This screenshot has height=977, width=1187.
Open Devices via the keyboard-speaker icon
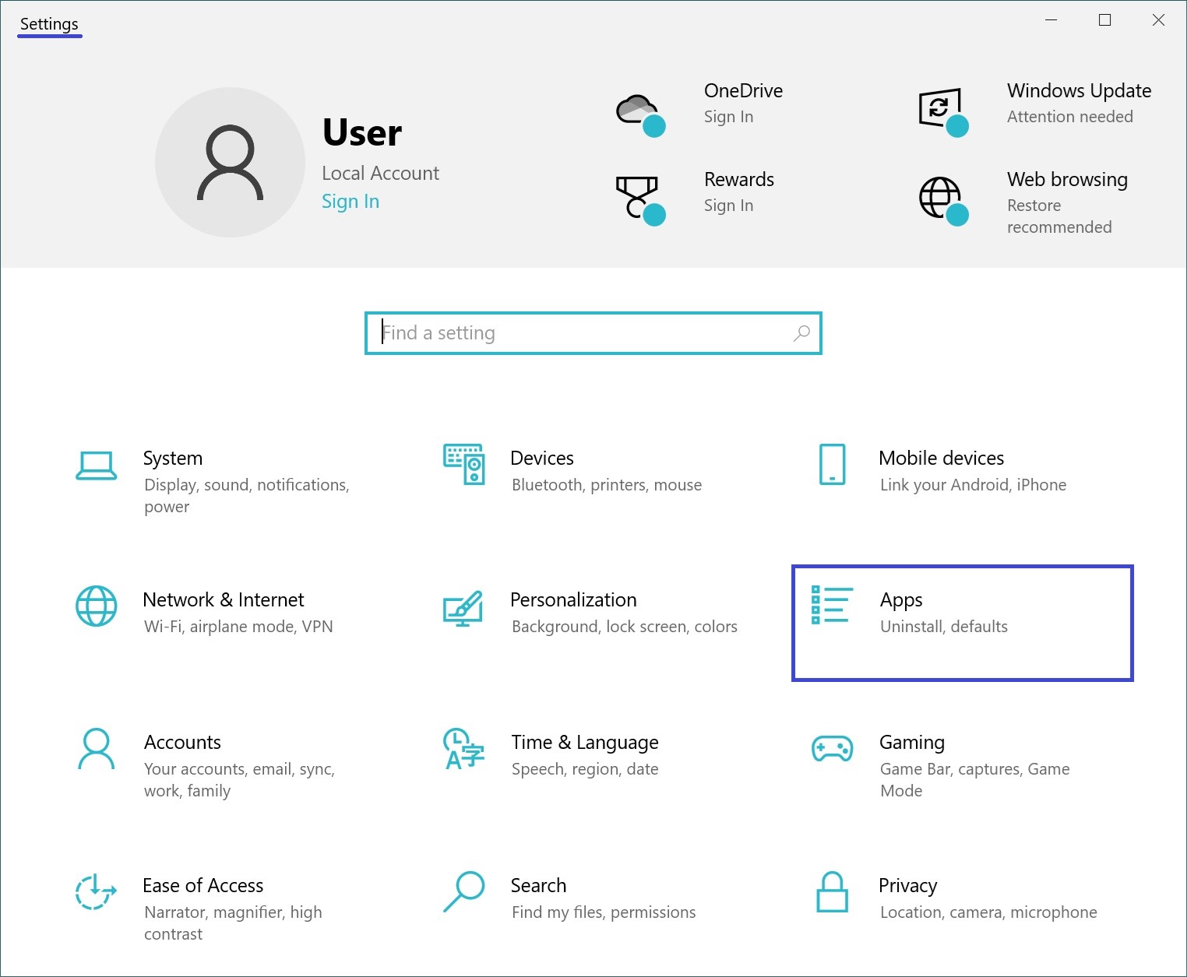coord(463,465)
